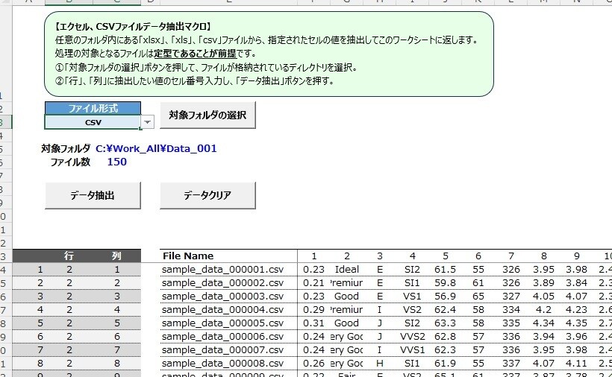Viewport: 612px width, 377px height.
Task: Select VVS1 cell in sample_data_000007 row
Action: point(412,350)
